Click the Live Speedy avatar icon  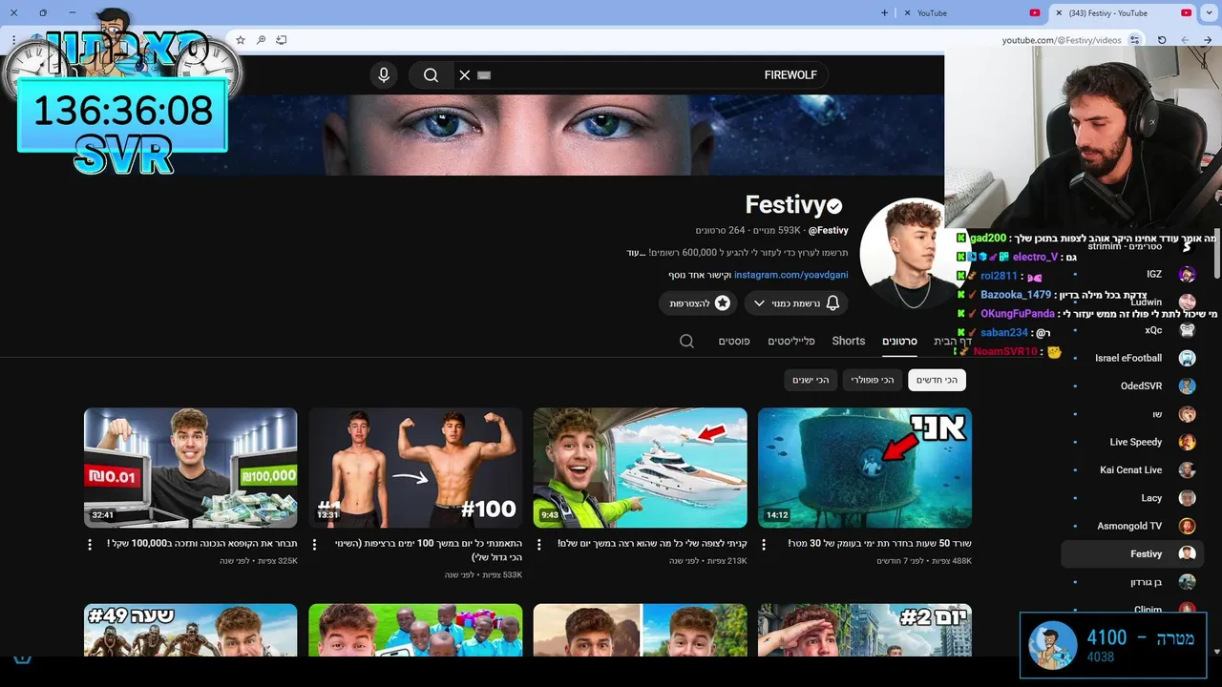click(x=1187, y=442)
